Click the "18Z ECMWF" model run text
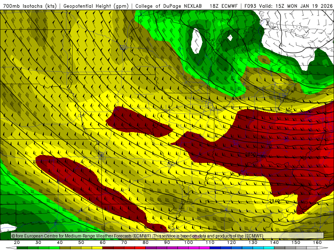The height and width of the screenshot is (250, 334). [223, 6]
